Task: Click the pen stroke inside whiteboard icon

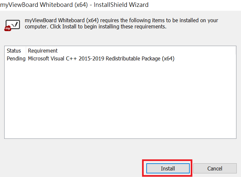Action: [x=15, y=24]
